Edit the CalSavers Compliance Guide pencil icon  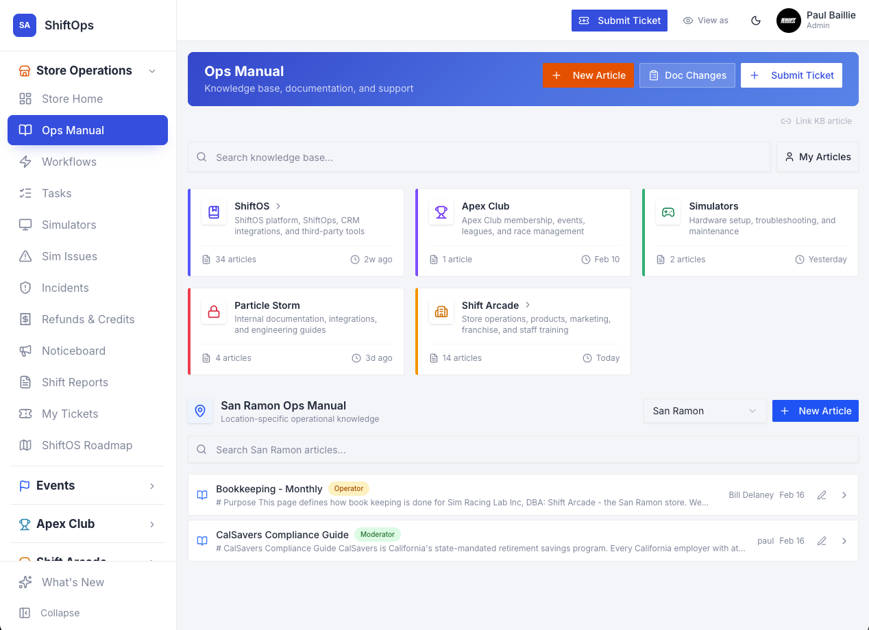pos(822,541)
